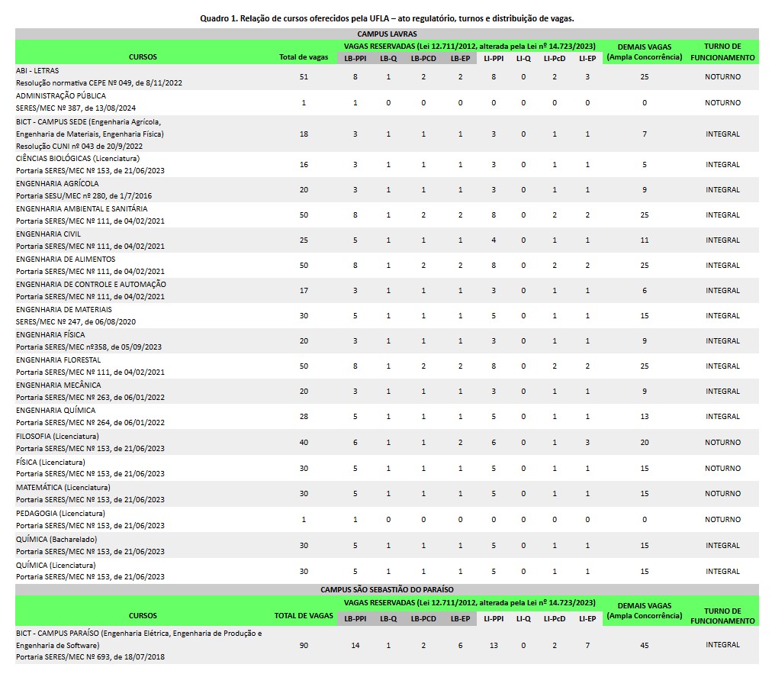This screenshot has width=772, height=674.
Task: Click 'LB-PPI' column header in Lavras table
Action: click(355, 59)
